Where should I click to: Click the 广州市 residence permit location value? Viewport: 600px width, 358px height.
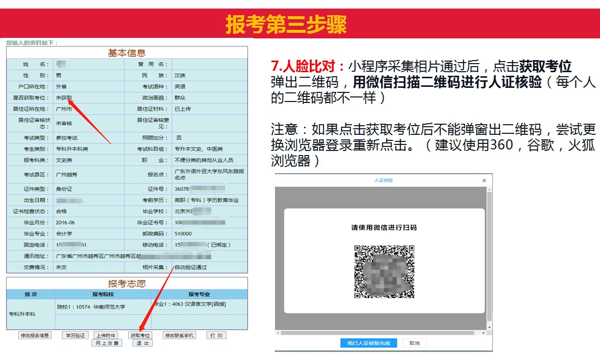pos(64,109)
